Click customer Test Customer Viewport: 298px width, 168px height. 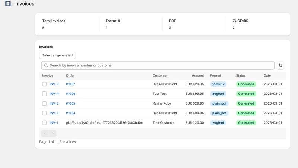coord(164,123)
